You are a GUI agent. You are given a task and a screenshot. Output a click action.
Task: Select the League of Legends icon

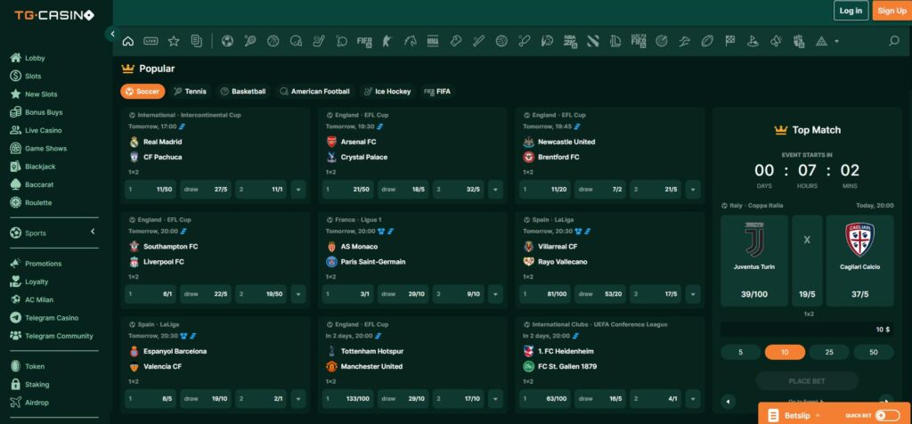pos(615,41)
